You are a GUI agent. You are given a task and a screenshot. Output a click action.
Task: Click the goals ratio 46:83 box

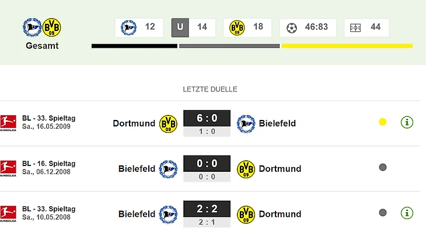click(308, 27)
